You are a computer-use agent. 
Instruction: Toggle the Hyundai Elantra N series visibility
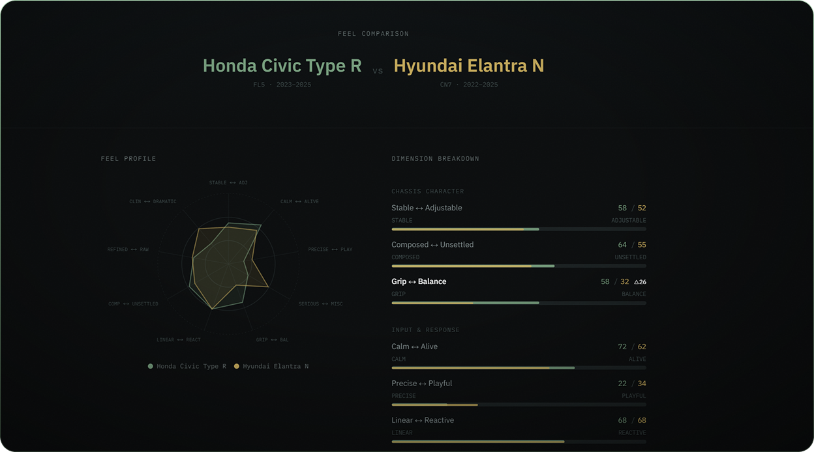(x=273, y=366)
